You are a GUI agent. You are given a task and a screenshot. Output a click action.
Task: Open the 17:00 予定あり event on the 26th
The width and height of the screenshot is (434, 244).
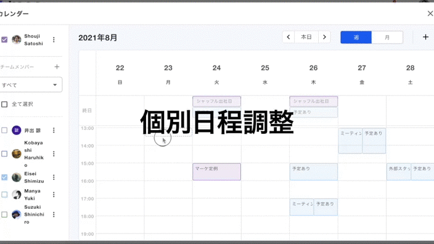coord(325,207)
